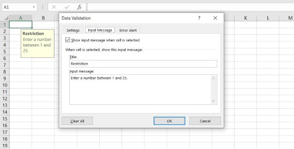Switch to the Settings tab
294x149 pixels.
pos(73,30)
